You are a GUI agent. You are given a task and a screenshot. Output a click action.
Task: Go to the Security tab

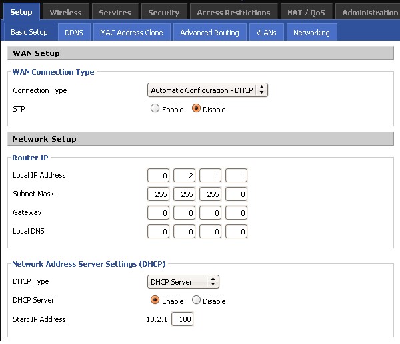pyautogui.click(x=164, y=13)
